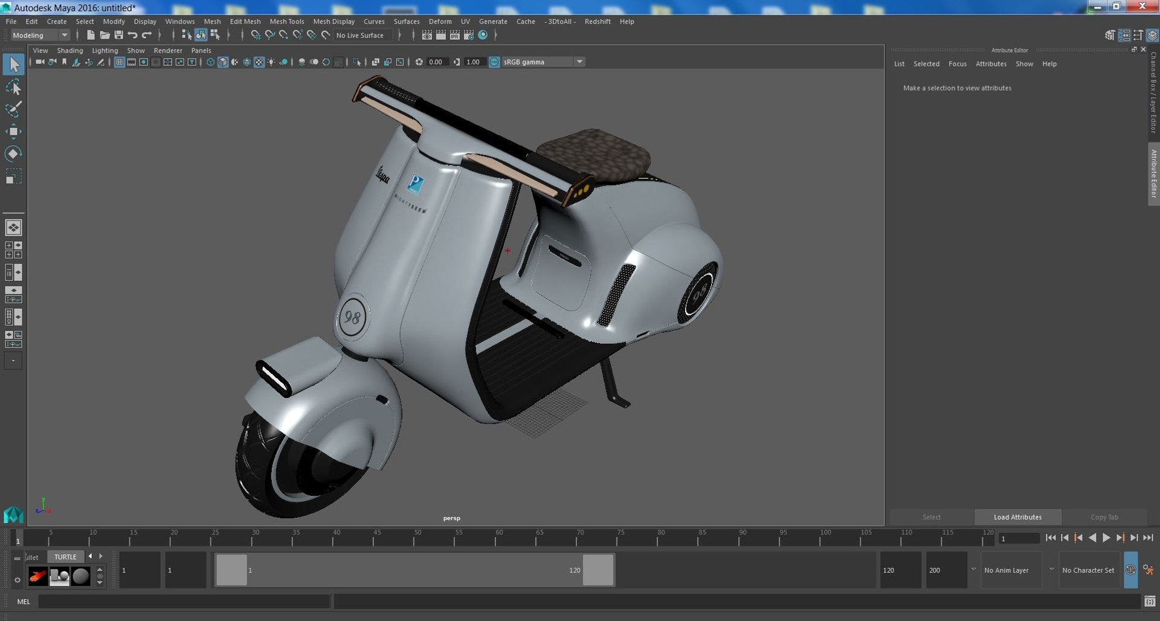Activate the Move tool in the toolbox
Image resolution: width=1160 pixels, height=621 pixels.
tap(13, 131)
